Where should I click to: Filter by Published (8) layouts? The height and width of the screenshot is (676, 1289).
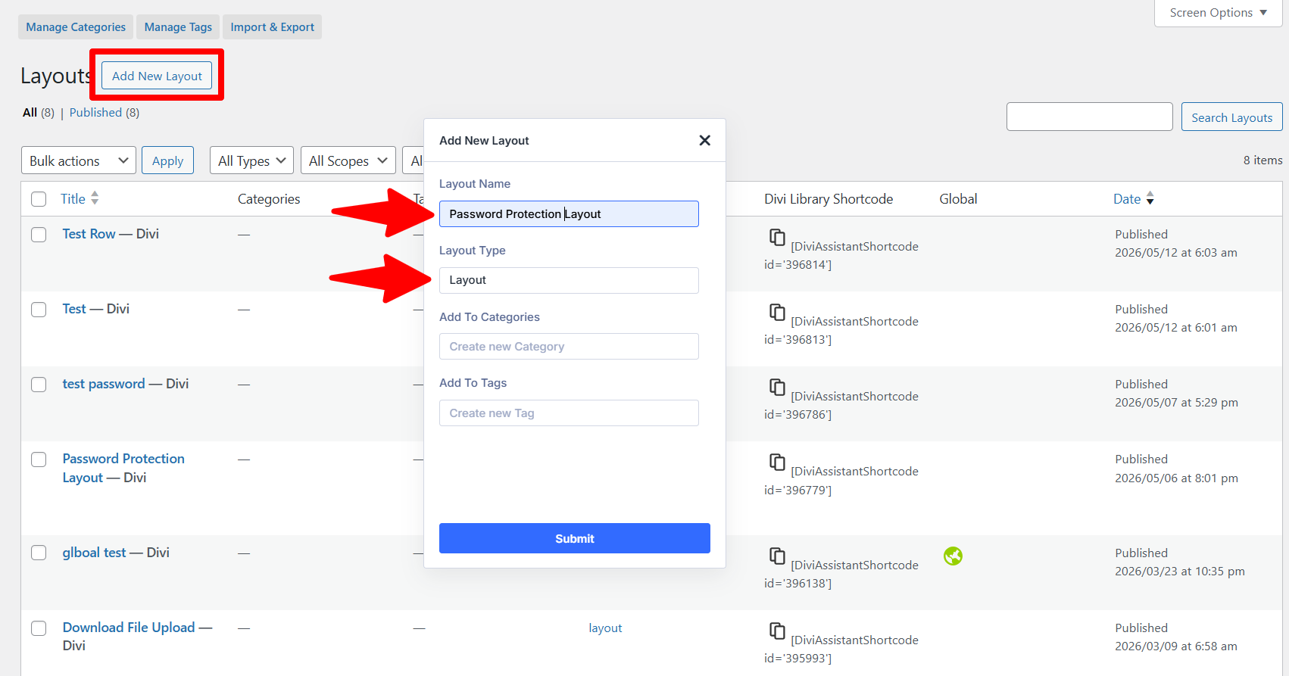[x=105, y=112]
